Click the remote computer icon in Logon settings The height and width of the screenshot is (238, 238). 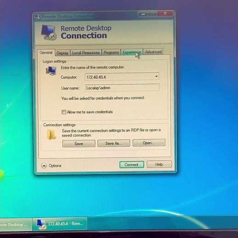(51, 71)
